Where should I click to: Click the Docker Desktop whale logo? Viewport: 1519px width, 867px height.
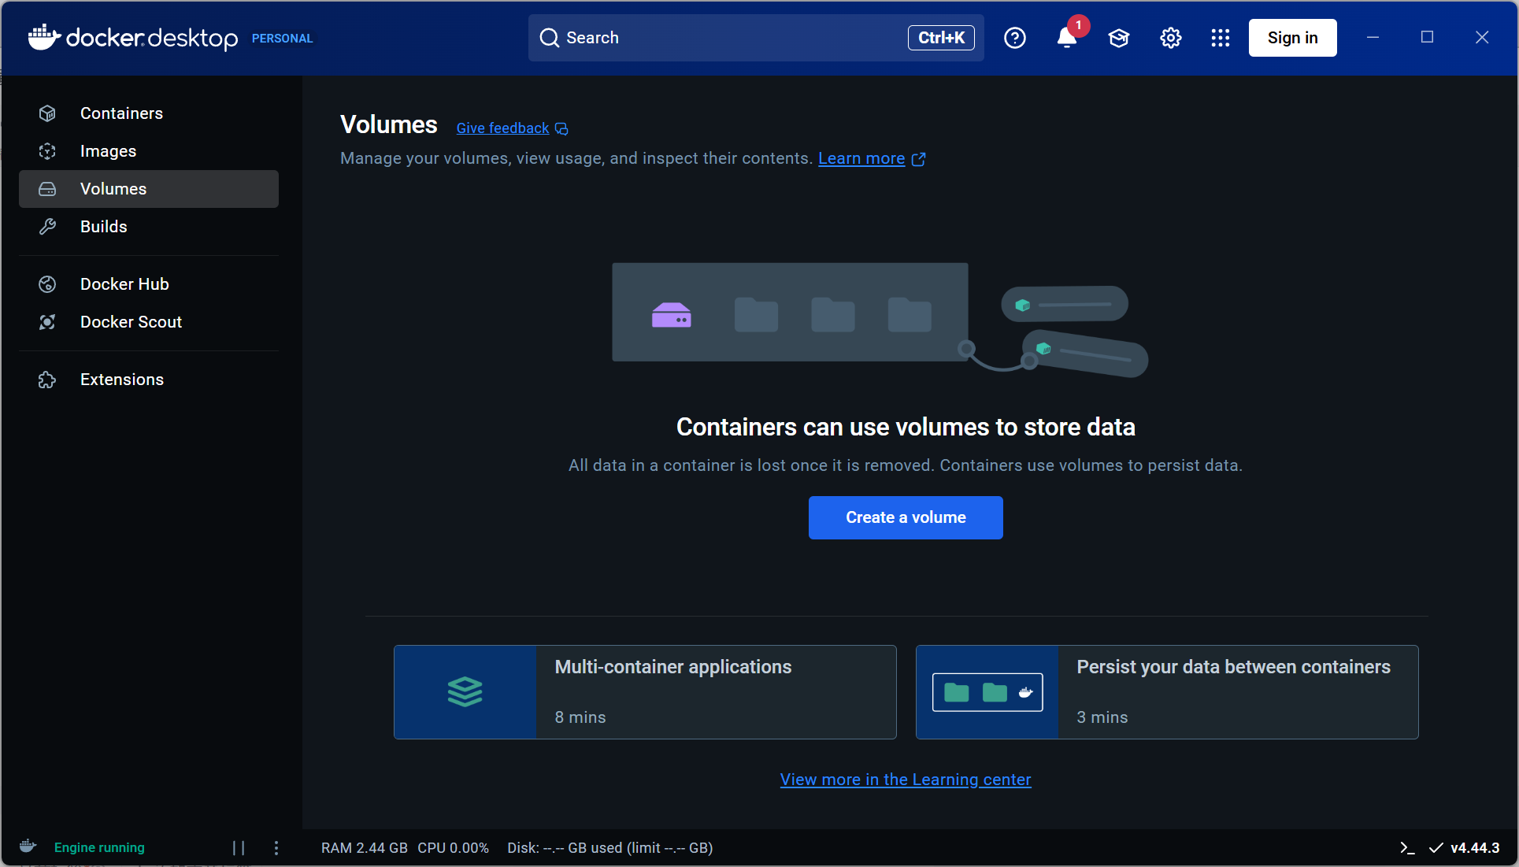tap(44, 37)
